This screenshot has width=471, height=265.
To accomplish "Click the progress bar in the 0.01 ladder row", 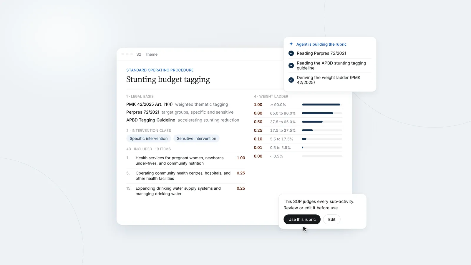I will (322, 148).
